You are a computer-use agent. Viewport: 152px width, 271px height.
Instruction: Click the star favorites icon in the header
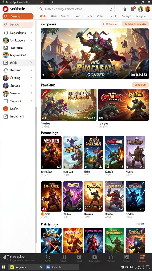[x=125, y=9]
